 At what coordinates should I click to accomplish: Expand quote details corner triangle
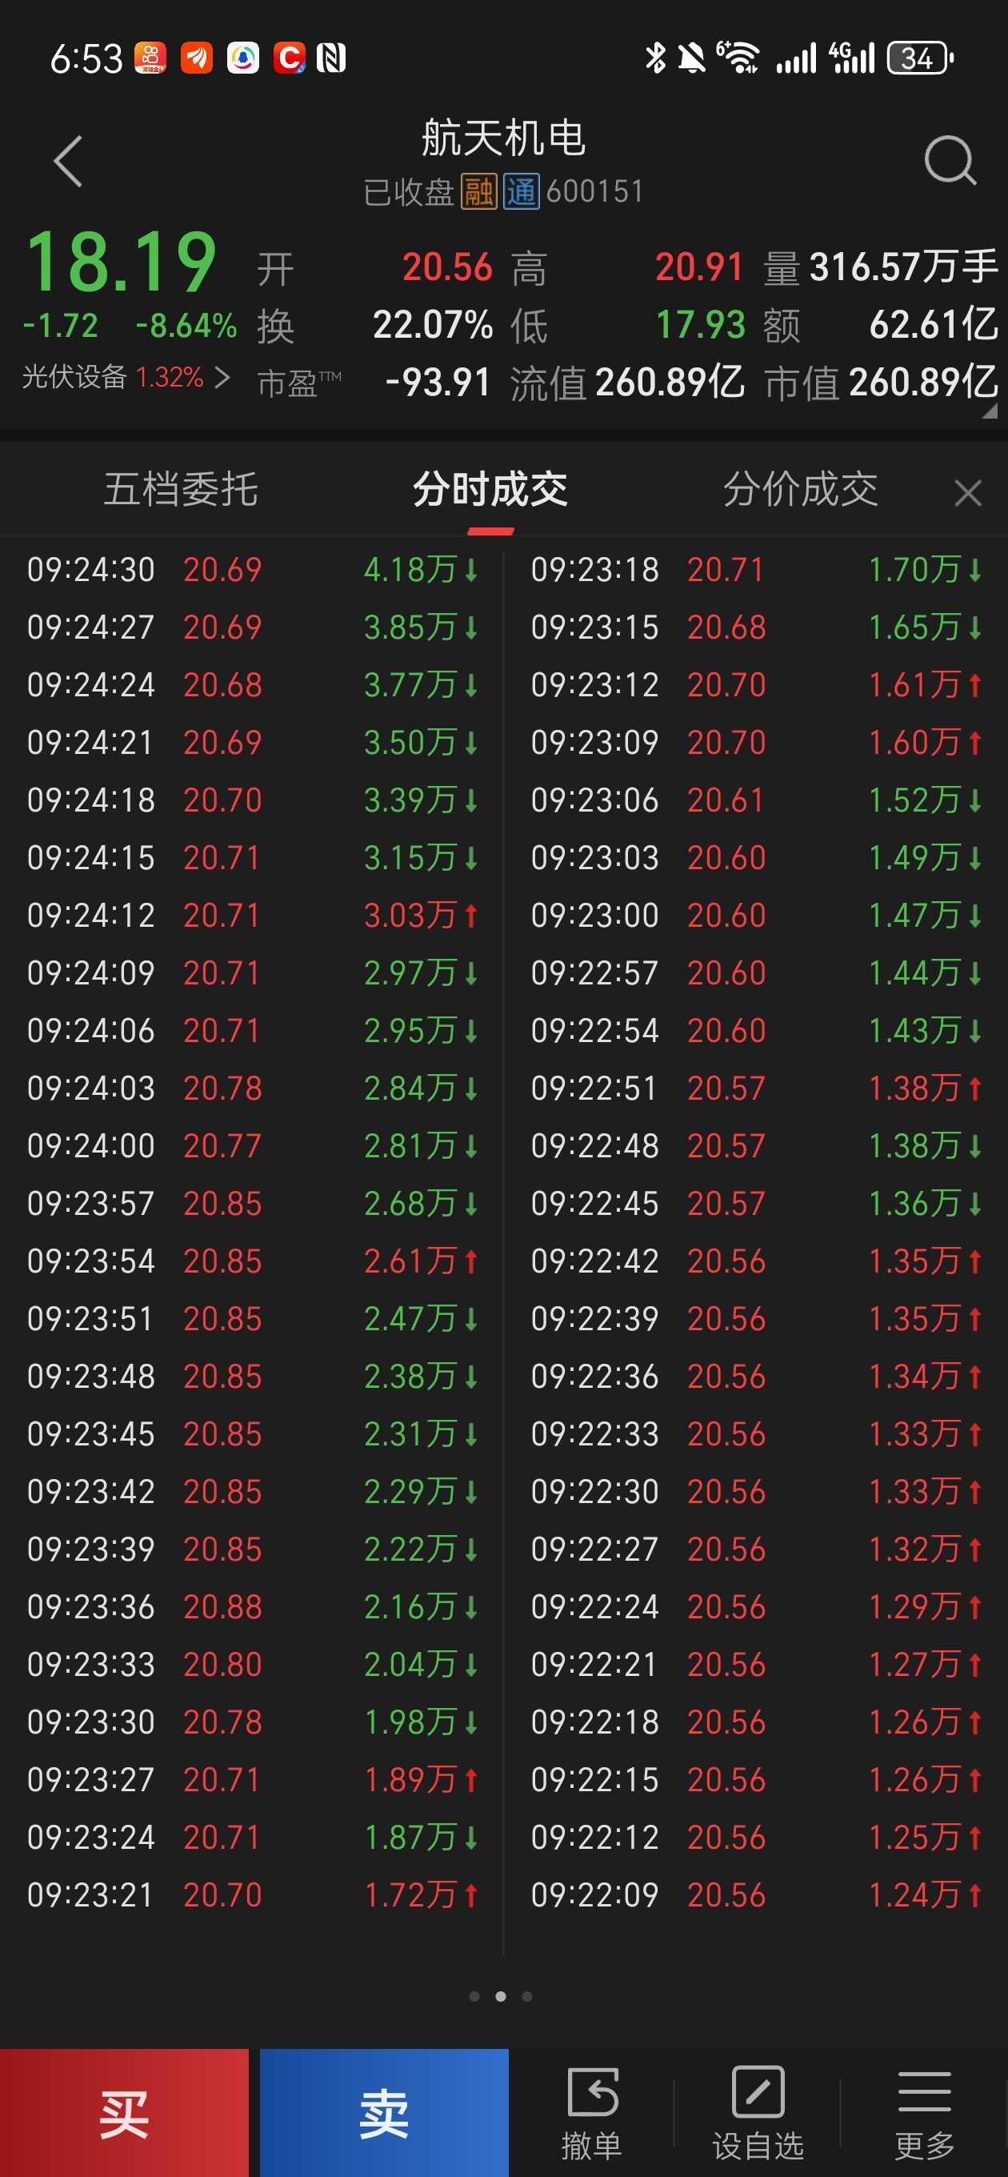989,411
